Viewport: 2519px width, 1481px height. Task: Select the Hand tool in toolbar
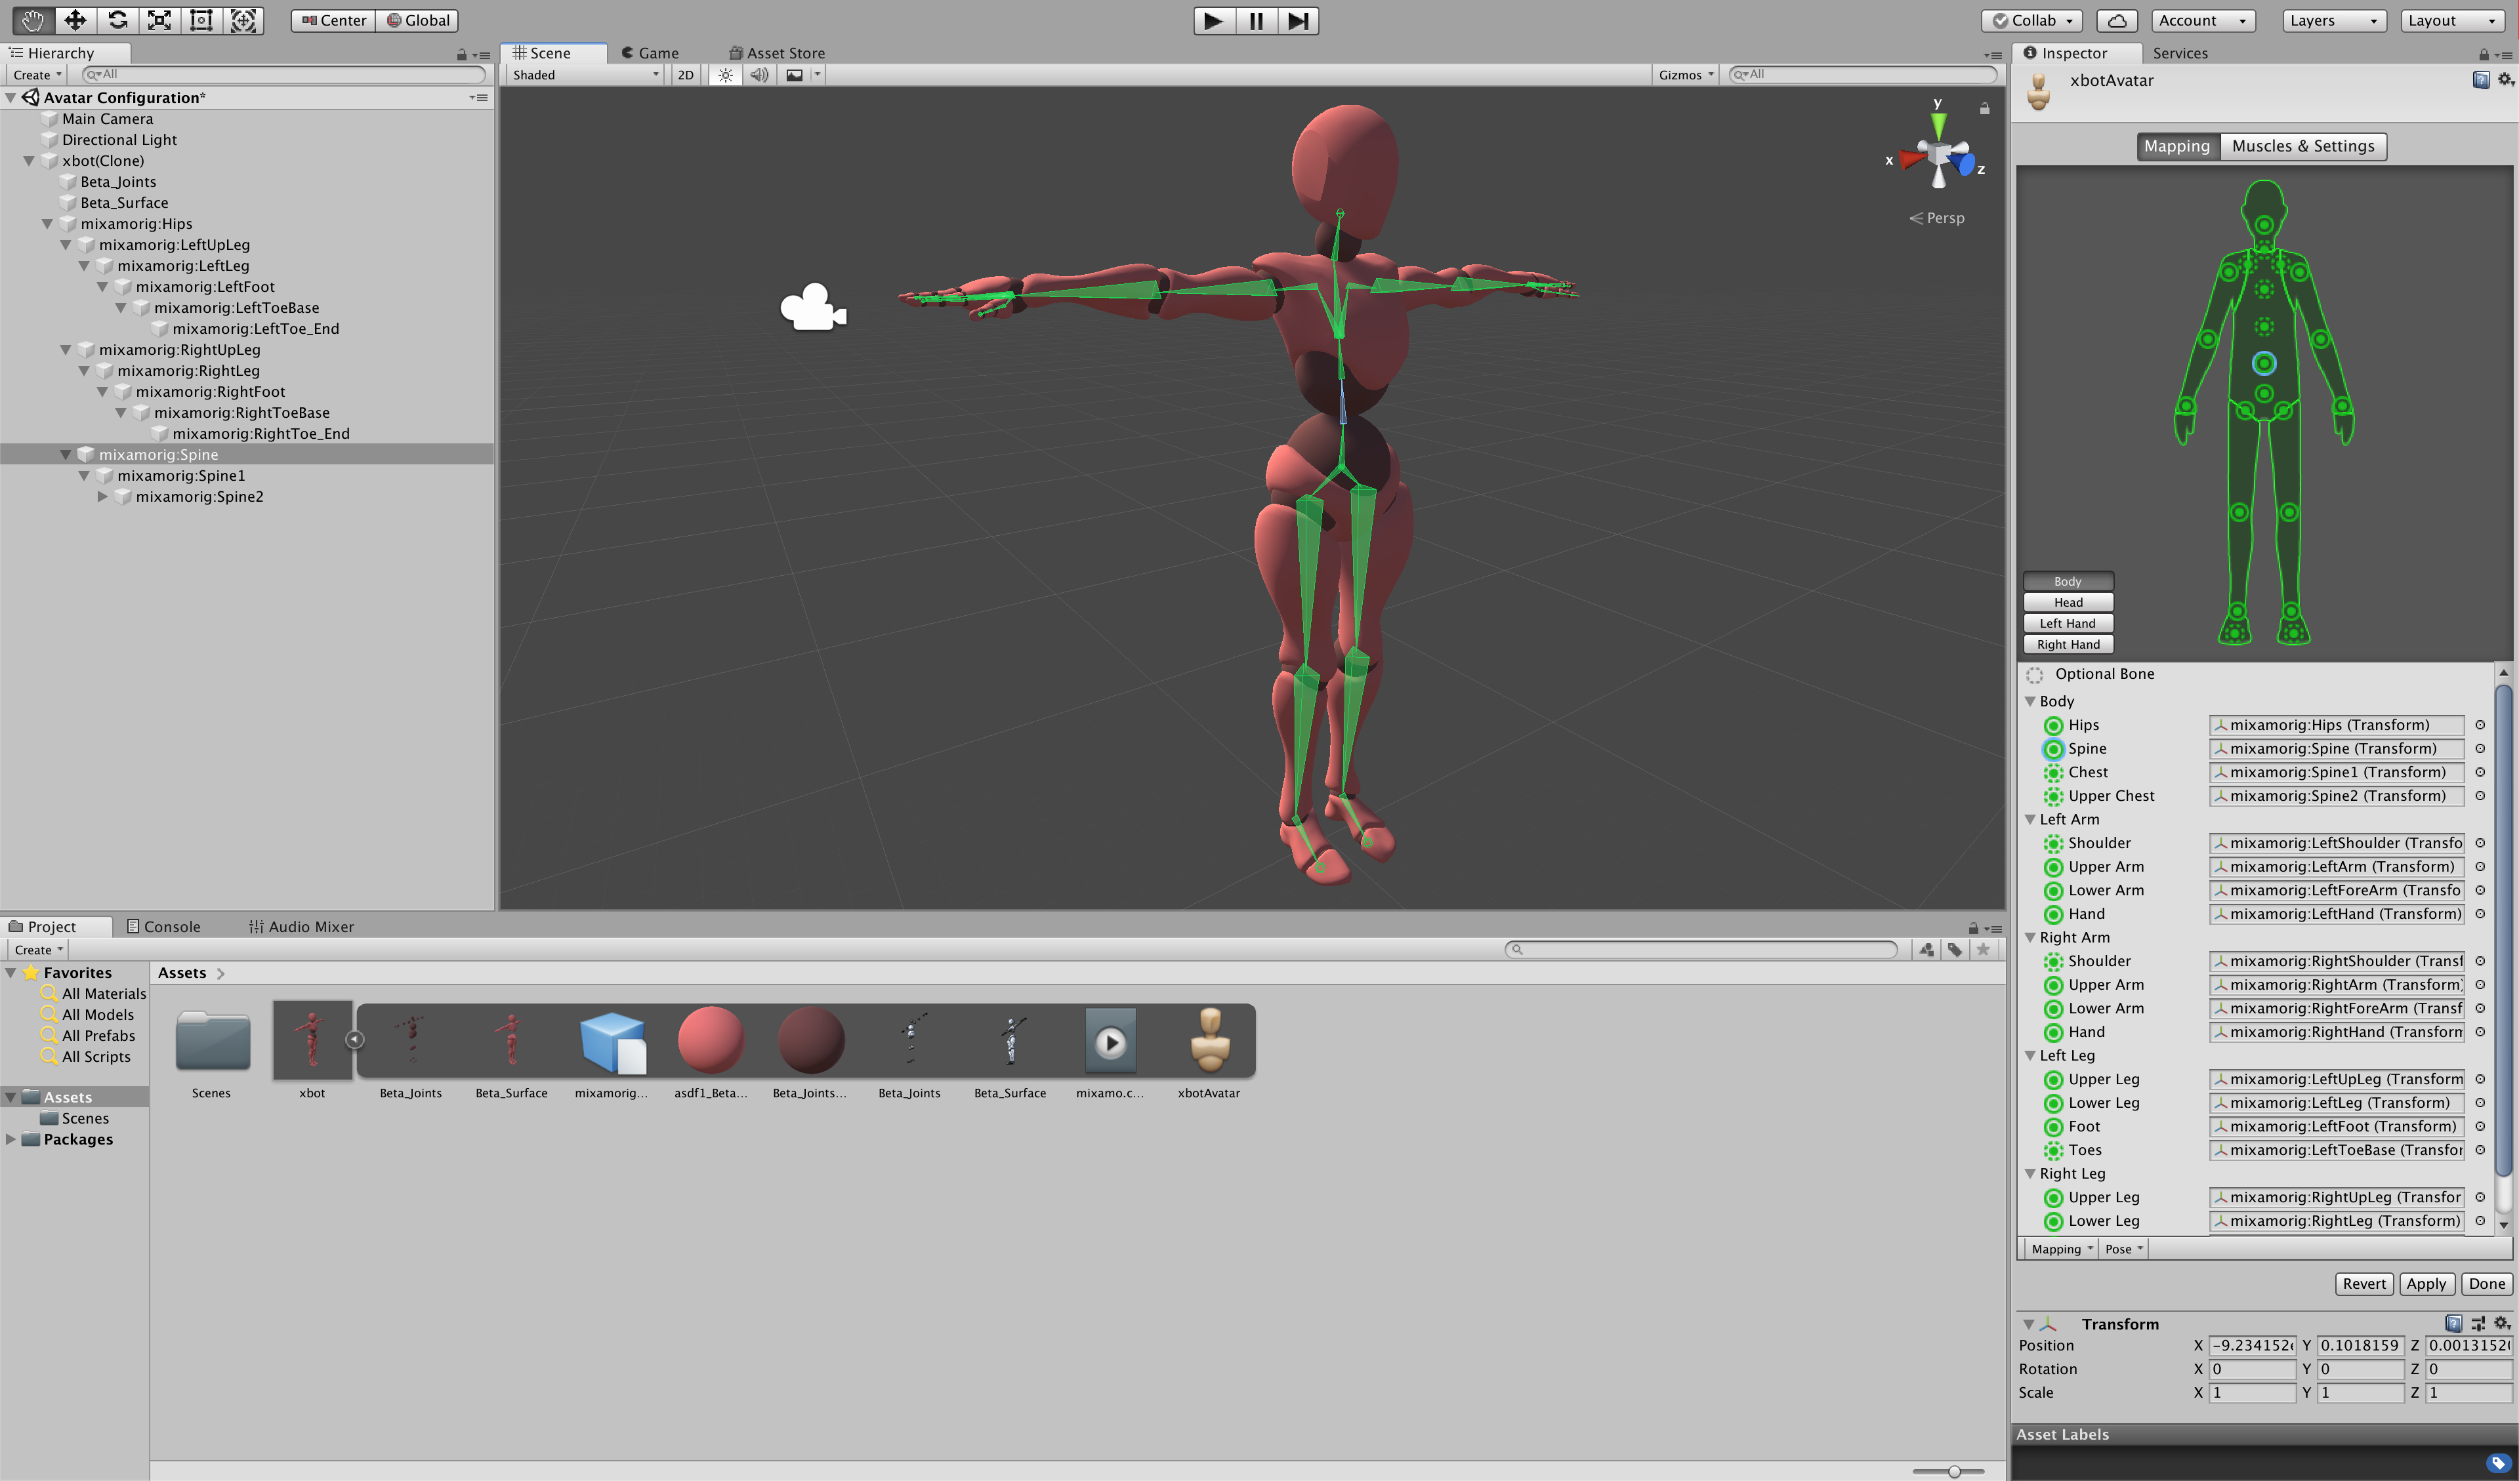point(32,20)
